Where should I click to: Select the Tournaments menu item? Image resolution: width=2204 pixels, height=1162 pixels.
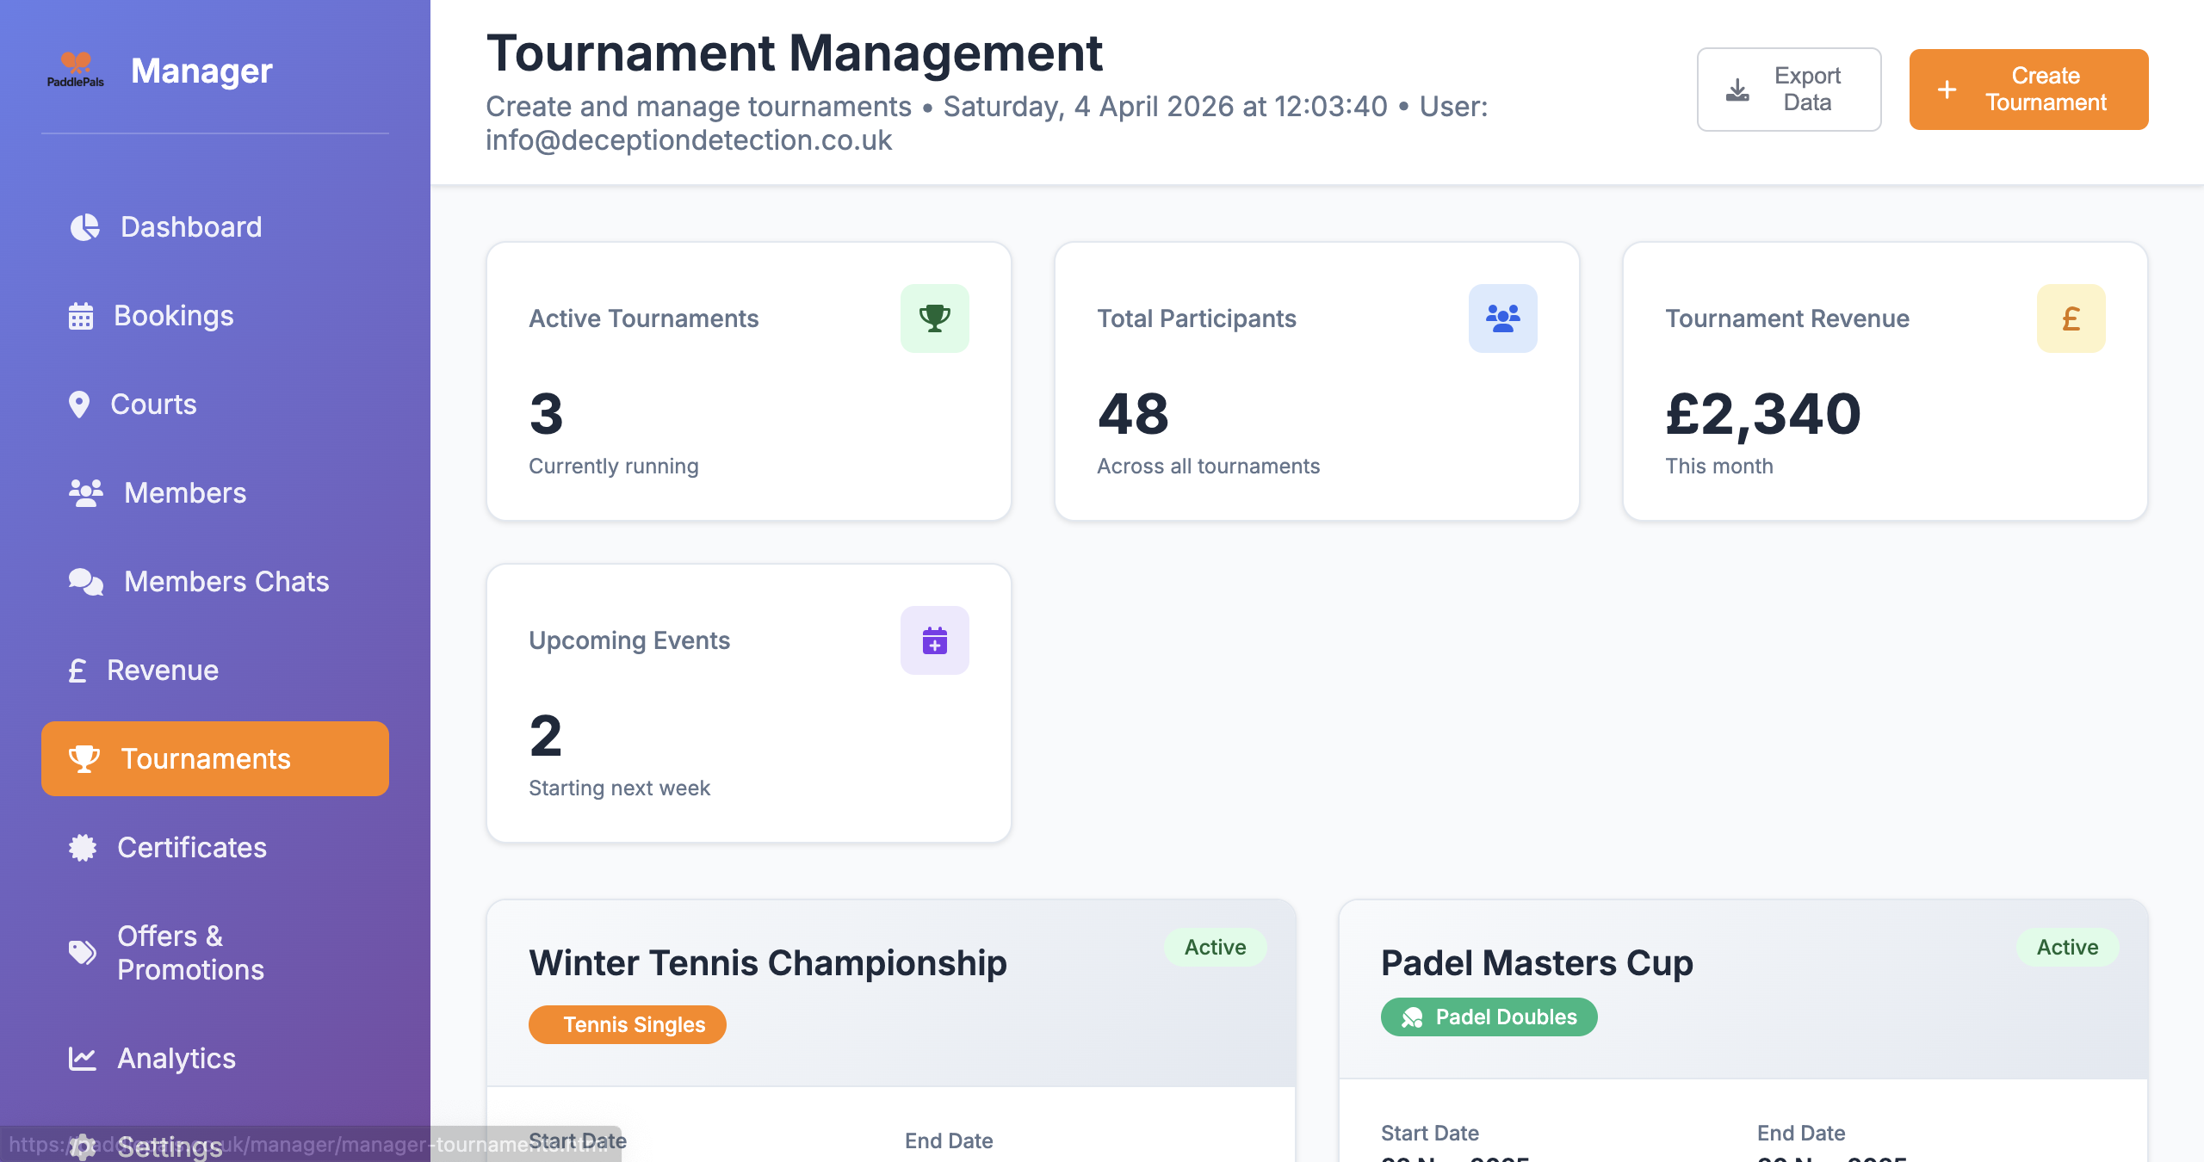215,759
